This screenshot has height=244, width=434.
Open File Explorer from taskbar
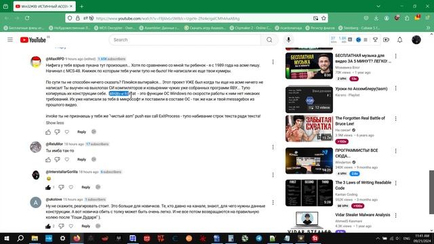[x=35, y=238]
